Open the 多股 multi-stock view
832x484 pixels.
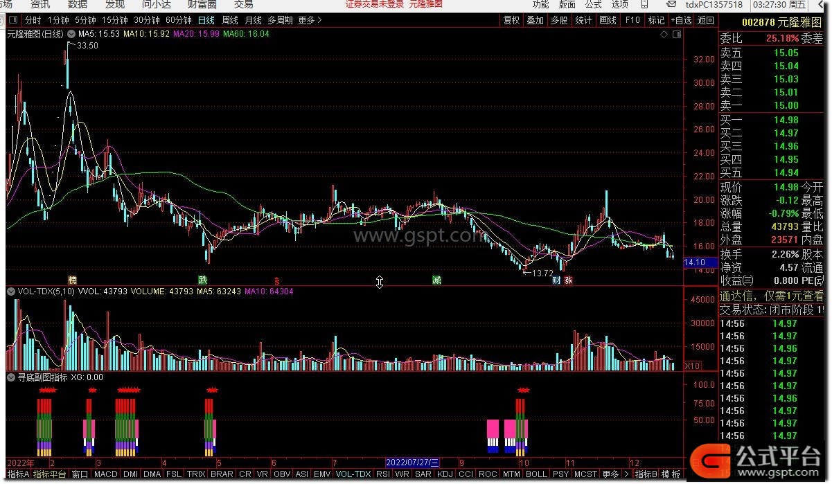click(559, 20)
